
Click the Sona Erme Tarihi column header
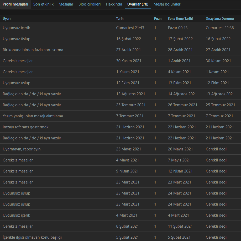point(180,19)
